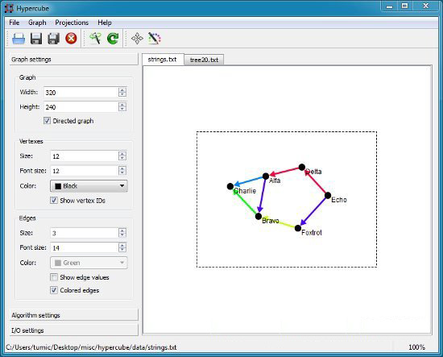The image size is (443, 357).
Task: Toggle the Show vertex IDs checkbox
Action: click(54, 201)
